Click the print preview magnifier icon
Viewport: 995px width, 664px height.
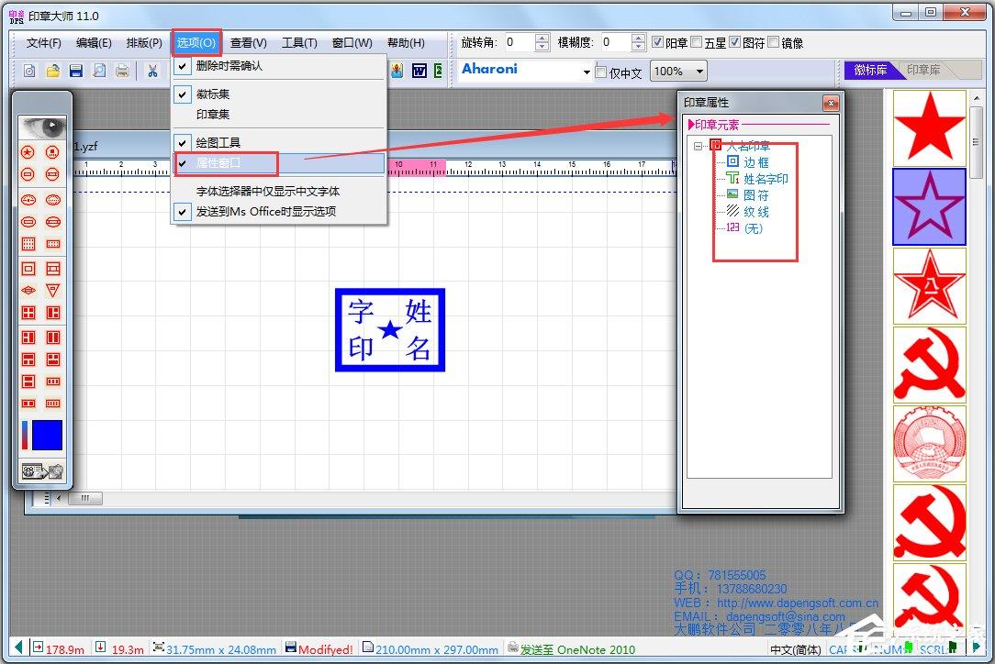99,71
